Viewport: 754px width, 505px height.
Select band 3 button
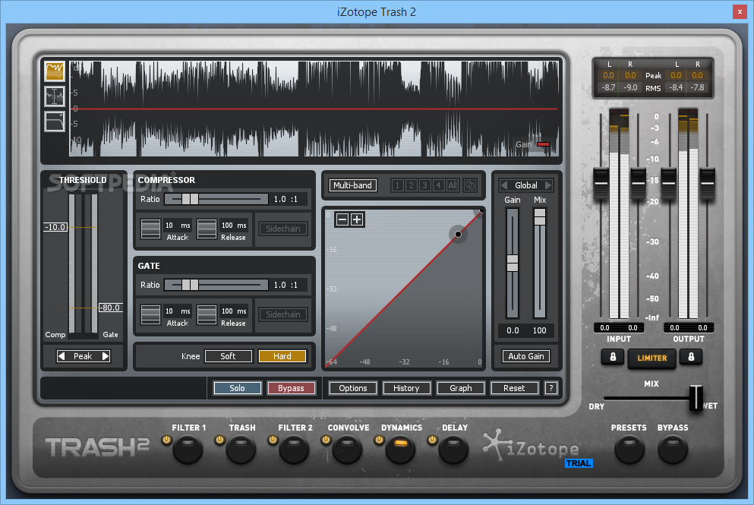click(424, 185)
